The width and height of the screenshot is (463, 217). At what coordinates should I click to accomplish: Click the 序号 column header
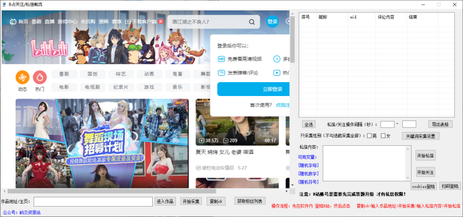pos(308,17)
